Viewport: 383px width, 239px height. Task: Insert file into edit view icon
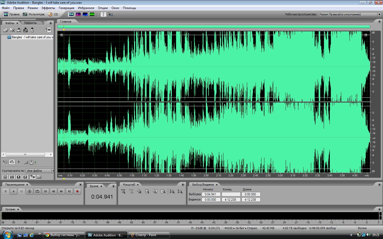tap(19, 30)
